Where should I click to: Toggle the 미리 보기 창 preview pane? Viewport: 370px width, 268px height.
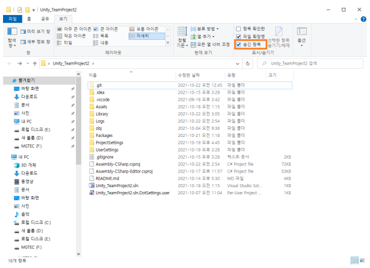(35, 31)
